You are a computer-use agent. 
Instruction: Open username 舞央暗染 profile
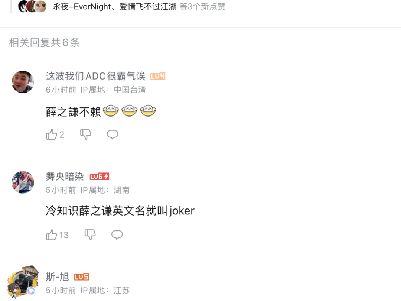pyautogui.click(x=65, y=177)
